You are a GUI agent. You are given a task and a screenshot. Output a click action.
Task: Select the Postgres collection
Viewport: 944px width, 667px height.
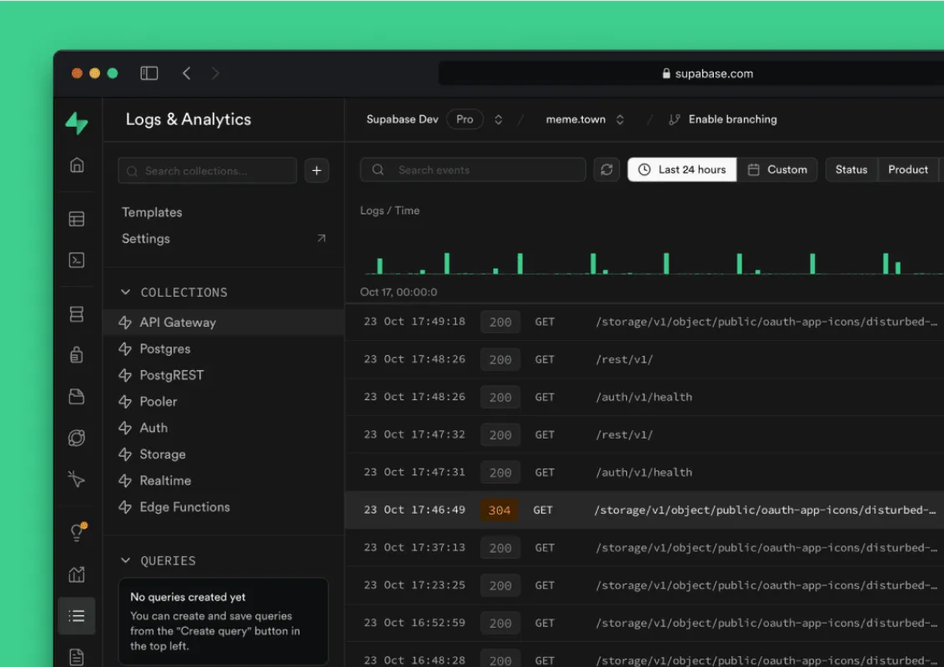click(165, 349)
